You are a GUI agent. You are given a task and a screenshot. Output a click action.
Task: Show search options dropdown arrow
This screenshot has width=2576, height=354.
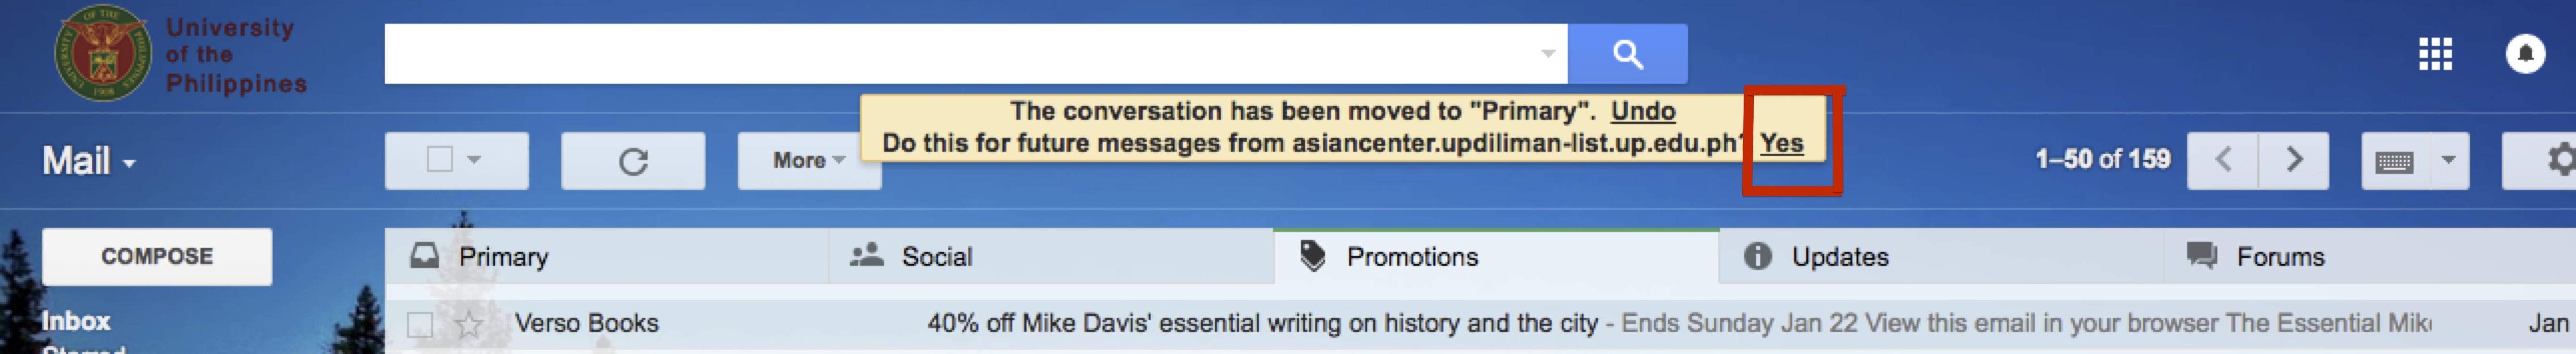tap(1548, 54)
